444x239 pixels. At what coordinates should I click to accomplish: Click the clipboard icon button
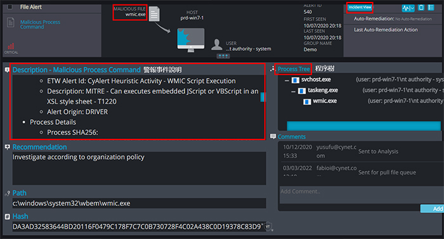click(421, 8)
